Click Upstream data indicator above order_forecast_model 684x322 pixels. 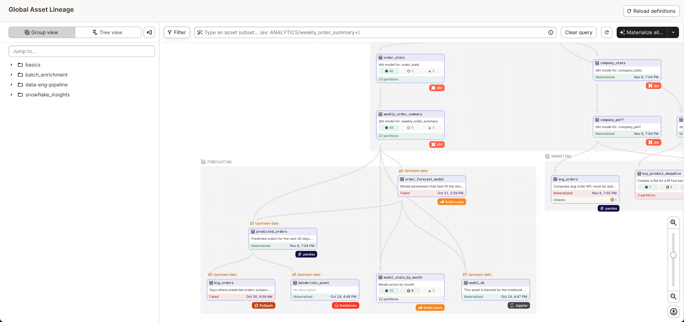tap(413, 171)
